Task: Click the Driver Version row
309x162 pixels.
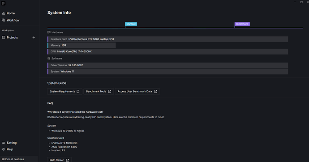Action: point(168,65)
